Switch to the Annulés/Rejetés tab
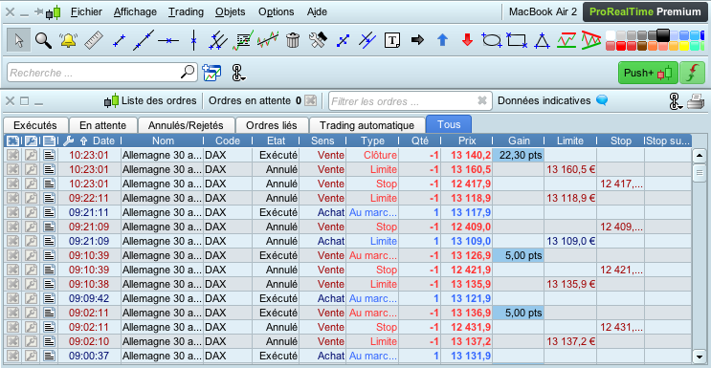 [x=186, y=125]
